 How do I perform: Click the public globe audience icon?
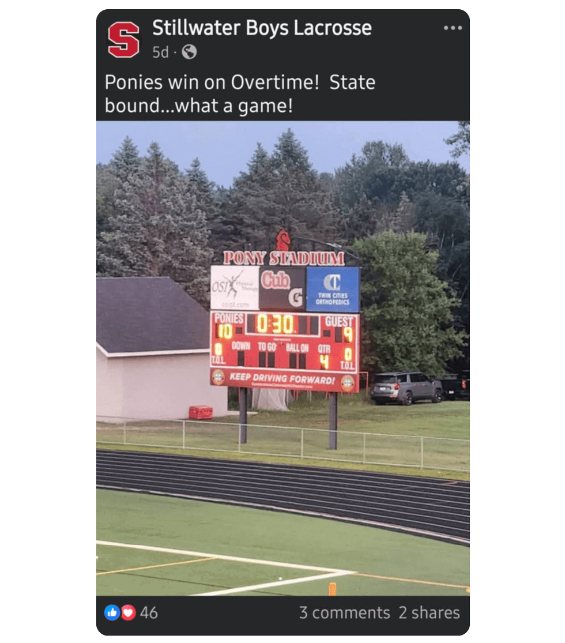point(189,52)
